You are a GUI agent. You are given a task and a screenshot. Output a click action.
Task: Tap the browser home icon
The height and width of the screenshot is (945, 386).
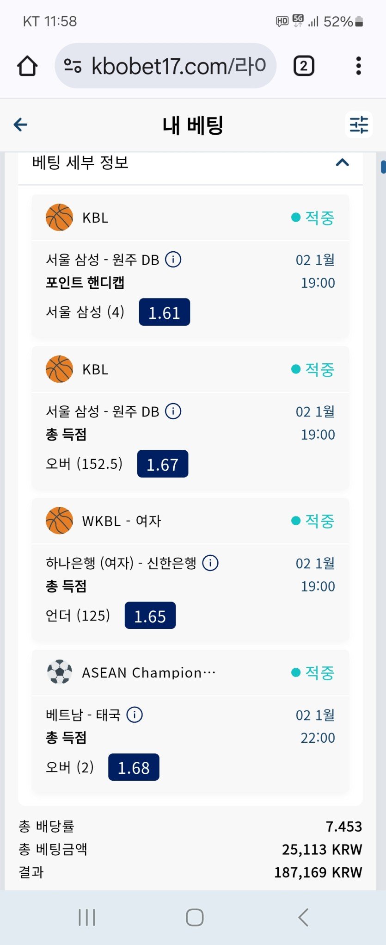pos(27,66)
